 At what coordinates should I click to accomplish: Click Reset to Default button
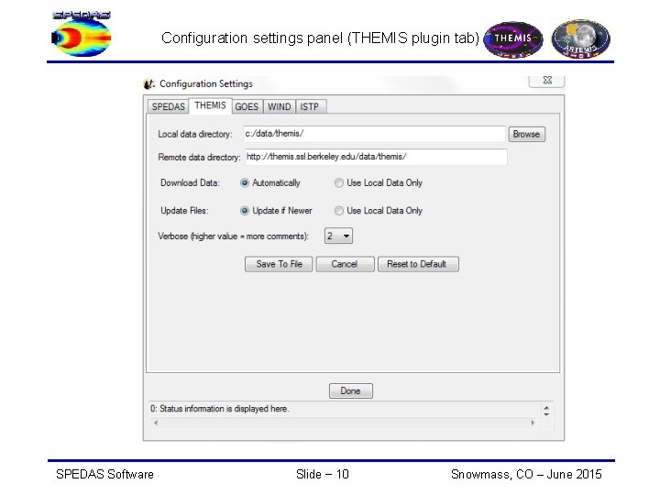[418, 264]
